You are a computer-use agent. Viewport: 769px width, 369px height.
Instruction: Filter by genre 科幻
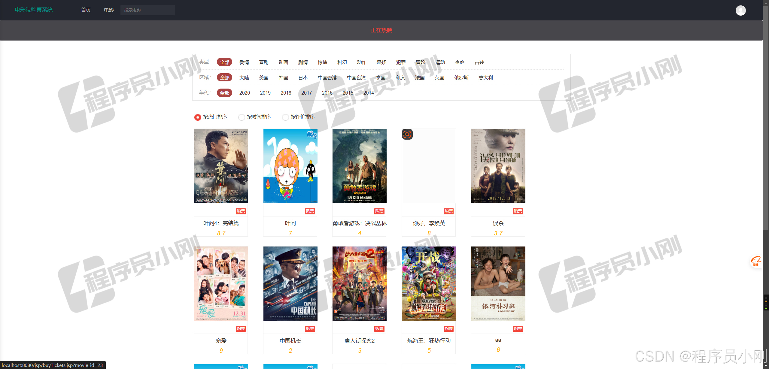(342, 62)
